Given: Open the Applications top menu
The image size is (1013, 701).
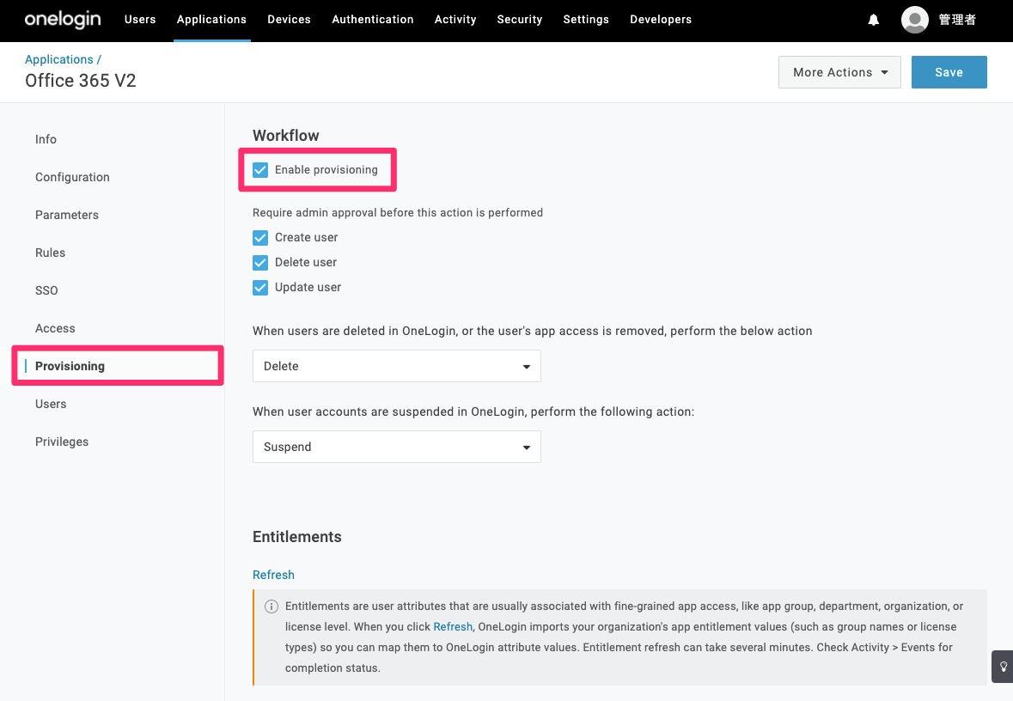Looking at the screenshot, I should pos(212,20).
